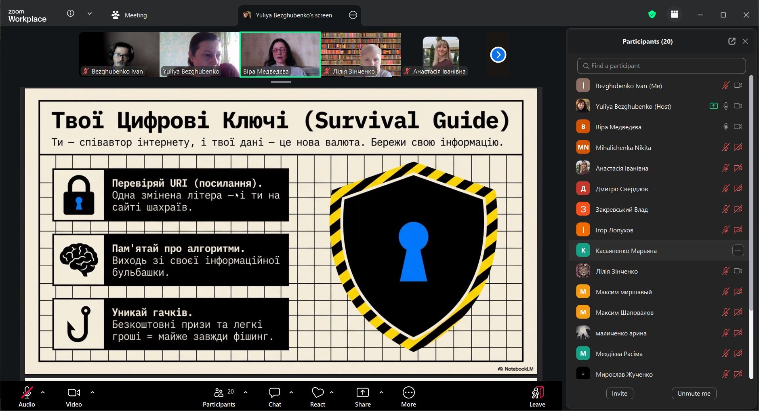Click Закревський Влад's camera-off icon
This screenshot has height=411, width=759.
738,209
